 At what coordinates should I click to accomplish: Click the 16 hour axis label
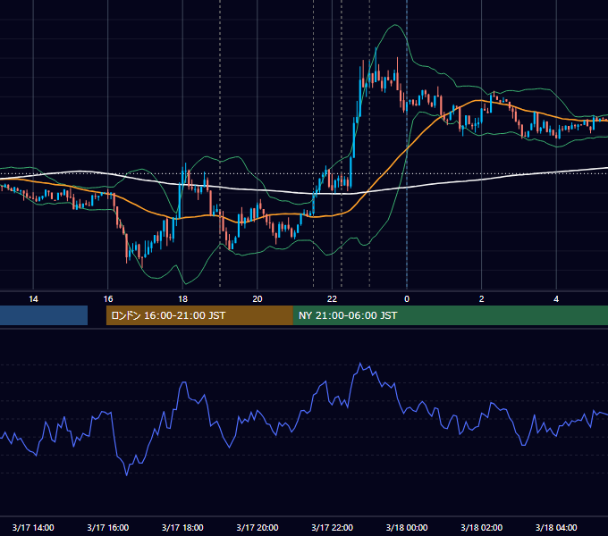(x=108, y=299)
